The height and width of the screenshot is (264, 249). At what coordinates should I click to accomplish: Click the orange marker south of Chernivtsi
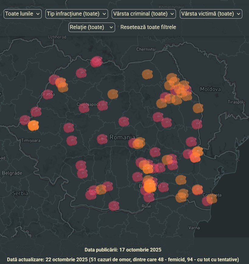coord(147,74)
